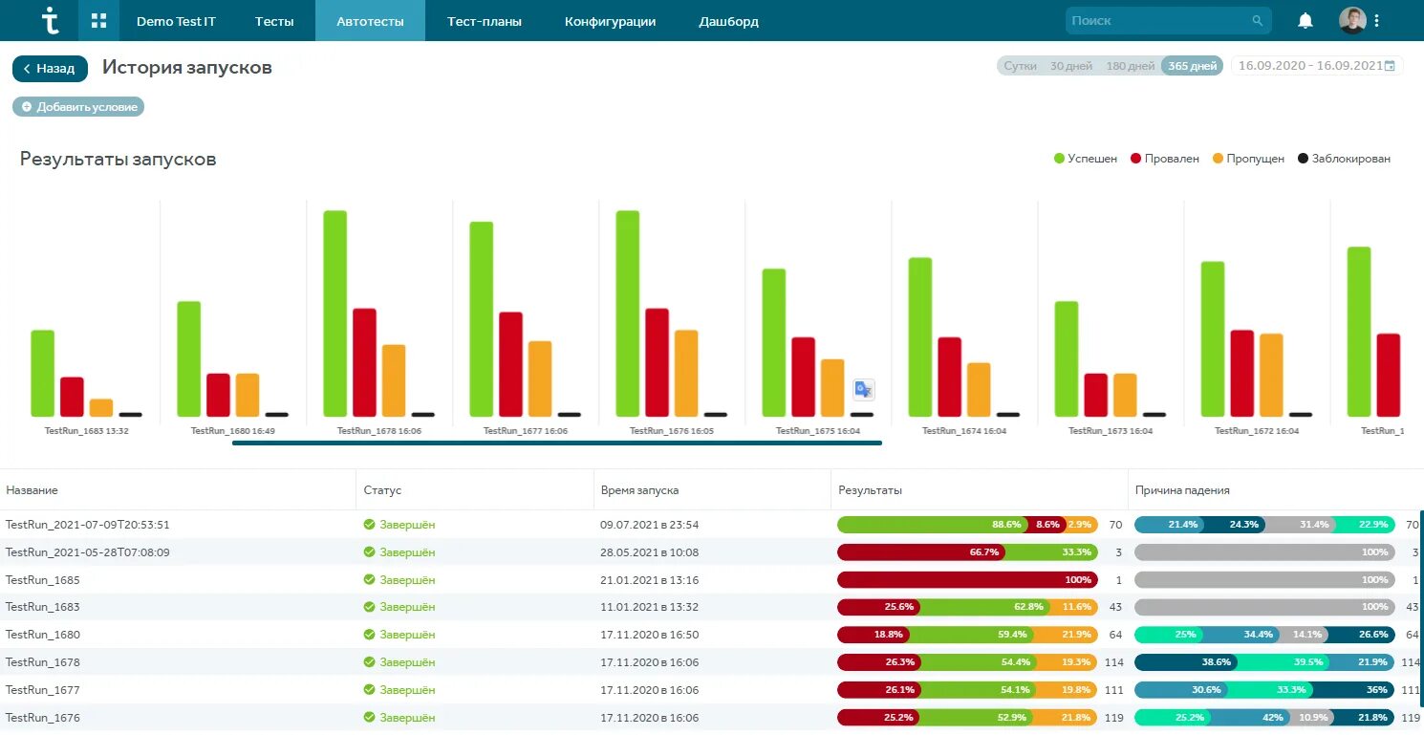The image size is (1424, 735).
Task: Click the Назад button
Action: click(x=50, y=68)
